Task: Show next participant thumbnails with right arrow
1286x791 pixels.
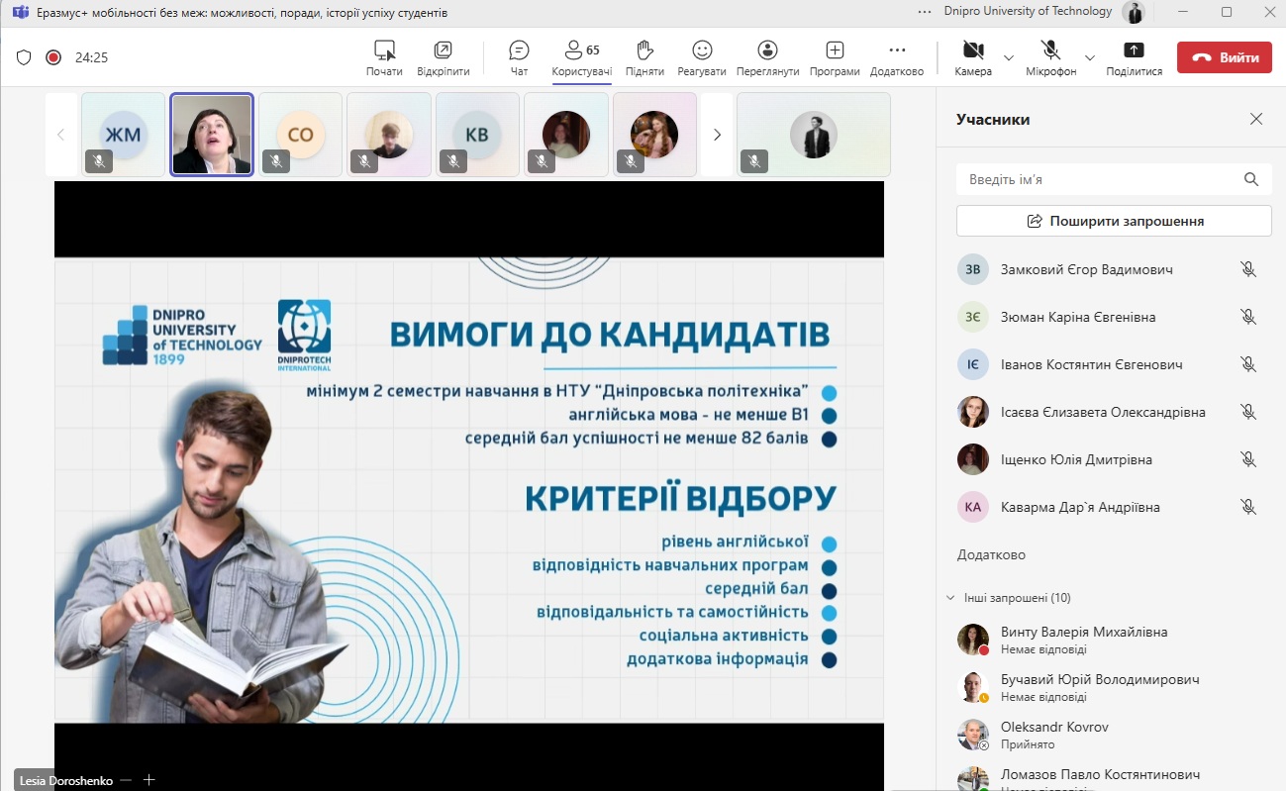Action: click(717, 135)
